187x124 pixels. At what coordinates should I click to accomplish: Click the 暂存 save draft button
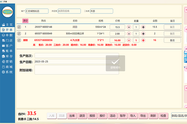(123, 116)
